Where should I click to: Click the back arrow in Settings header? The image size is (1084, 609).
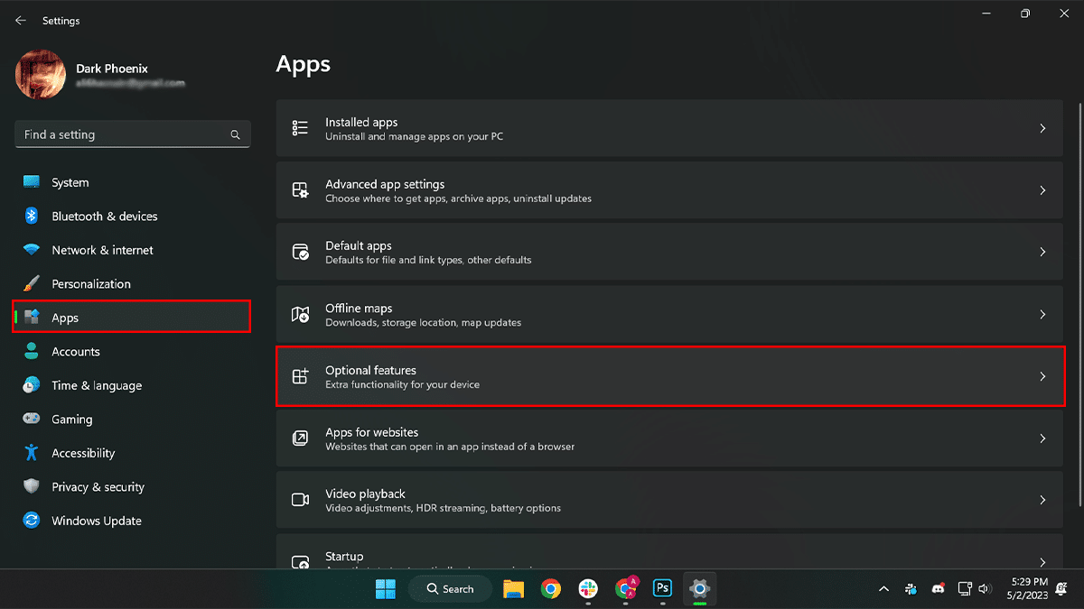[x=20, y=20]
